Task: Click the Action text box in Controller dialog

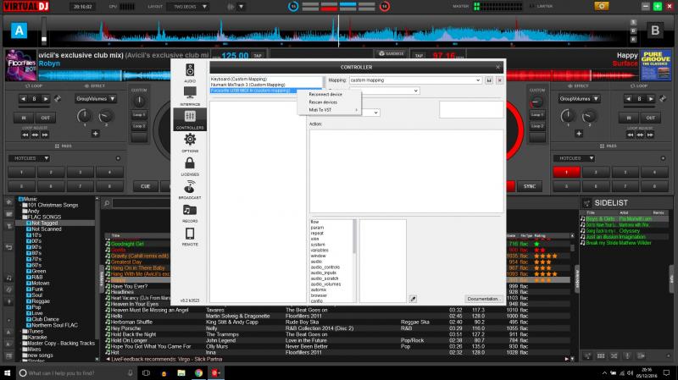Action: [x=407, y=171]
